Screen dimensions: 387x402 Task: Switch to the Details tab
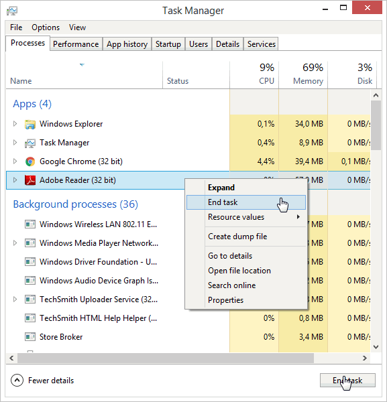227,44
